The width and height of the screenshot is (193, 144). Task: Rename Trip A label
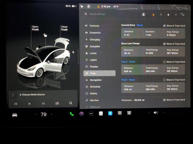tap(124, 62)
